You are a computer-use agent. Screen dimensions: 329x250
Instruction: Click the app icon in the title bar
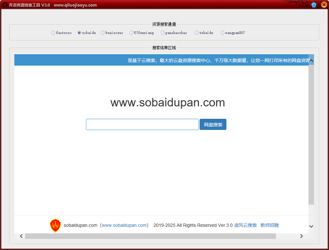coord(5,5)
